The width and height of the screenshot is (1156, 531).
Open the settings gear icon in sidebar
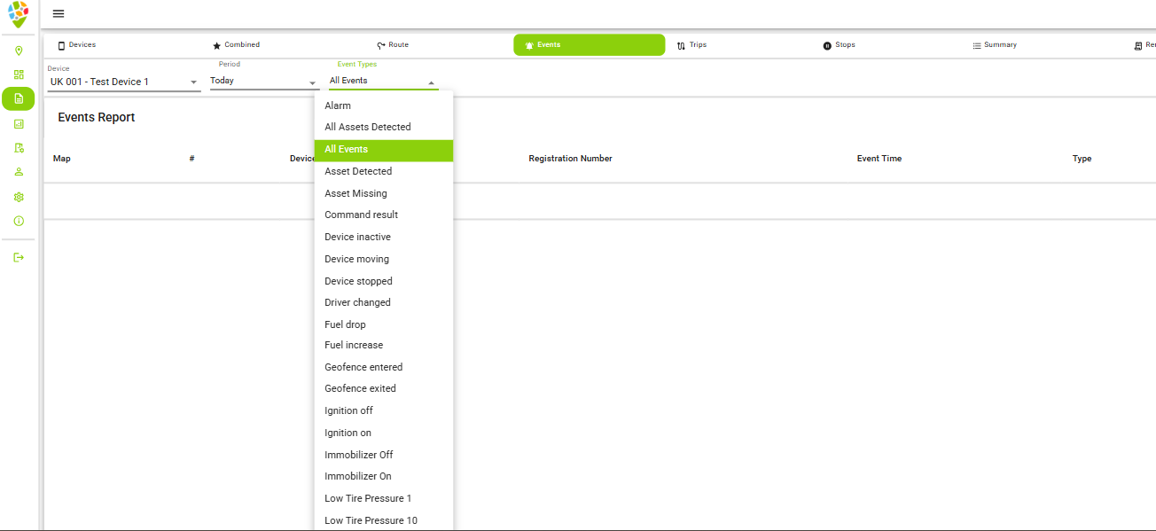coord(19,197)
